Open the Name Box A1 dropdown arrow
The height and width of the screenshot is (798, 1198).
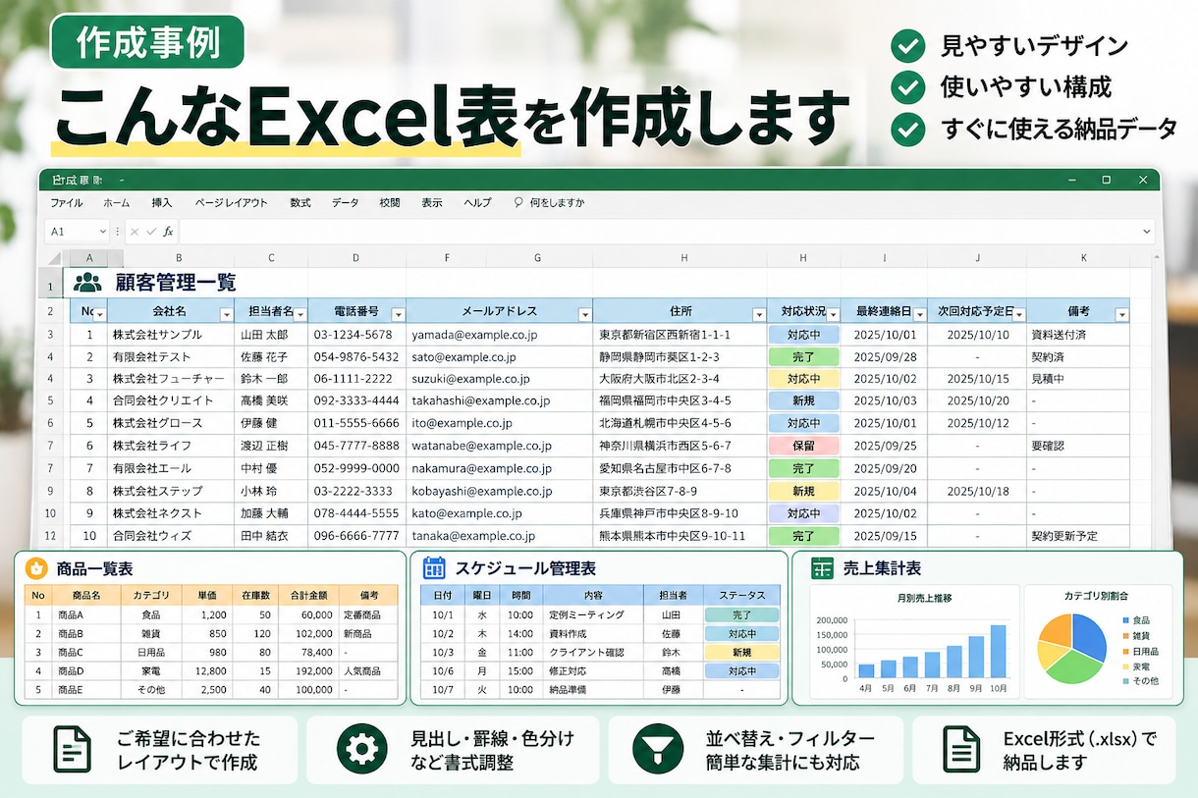(x=102, y=232)
